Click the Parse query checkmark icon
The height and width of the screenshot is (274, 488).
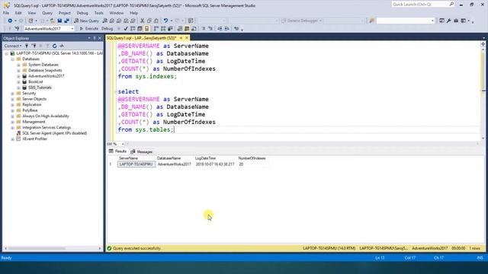pyautogui.click(x=126, y=29)
